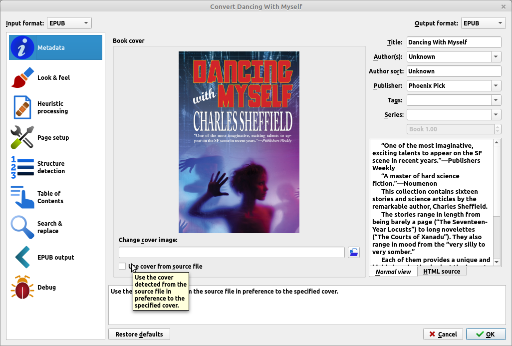Select the Page setup label
This screenshot has height=346, width=512.
tap(53, 137)
